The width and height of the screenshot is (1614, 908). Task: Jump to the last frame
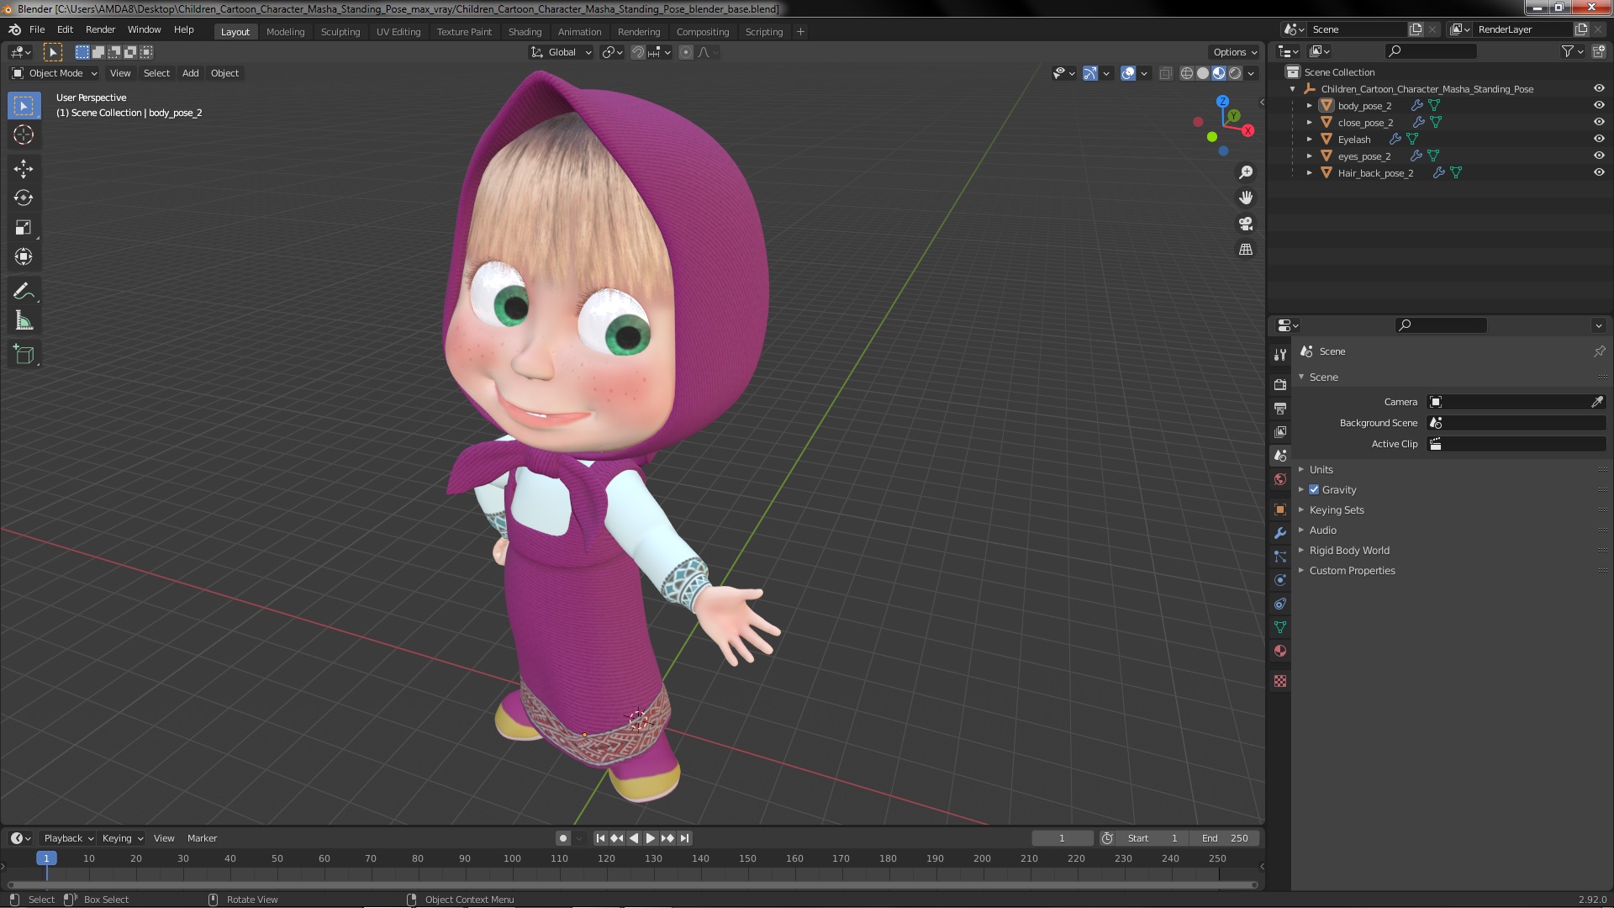coord(684,838)
